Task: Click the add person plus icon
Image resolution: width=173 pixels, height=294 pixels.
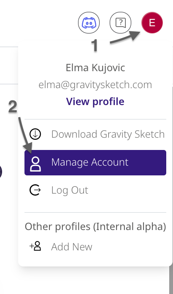Action: (35, 246)
